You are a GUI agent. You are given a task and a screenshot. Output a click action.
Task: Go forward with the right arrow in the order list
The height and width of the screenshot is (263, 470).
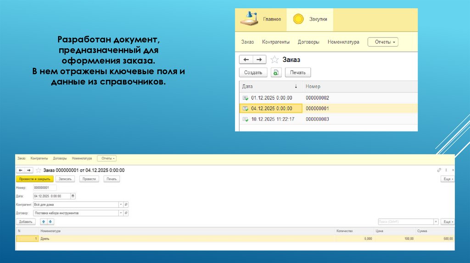[x=259, y=60]
